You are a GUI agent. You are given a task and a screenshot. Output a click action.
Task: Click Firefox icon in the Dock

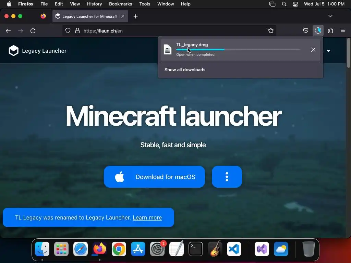tap(100, 249)
